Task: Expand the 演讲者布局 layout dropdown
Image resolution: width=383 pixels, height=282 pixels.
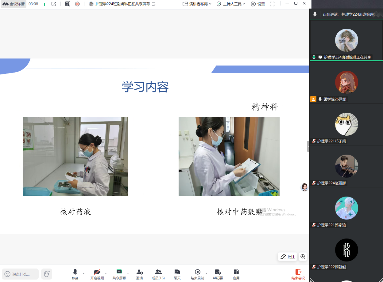Action: (x=197, y=4)
